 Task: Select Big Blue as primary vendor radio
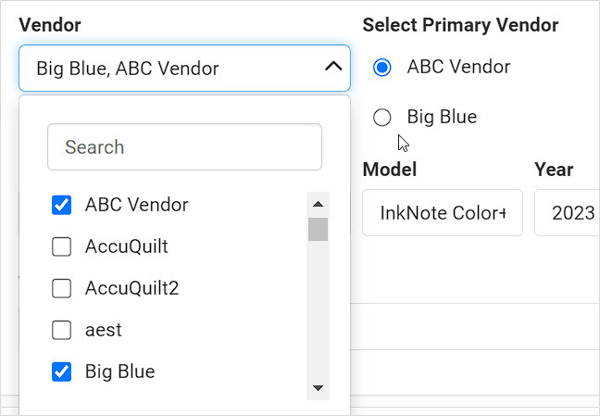(x=381, y=118)
